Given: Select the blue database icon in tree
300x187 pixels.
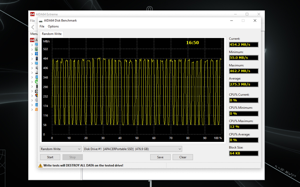Looking at the screenshot, I should [36, 105].
